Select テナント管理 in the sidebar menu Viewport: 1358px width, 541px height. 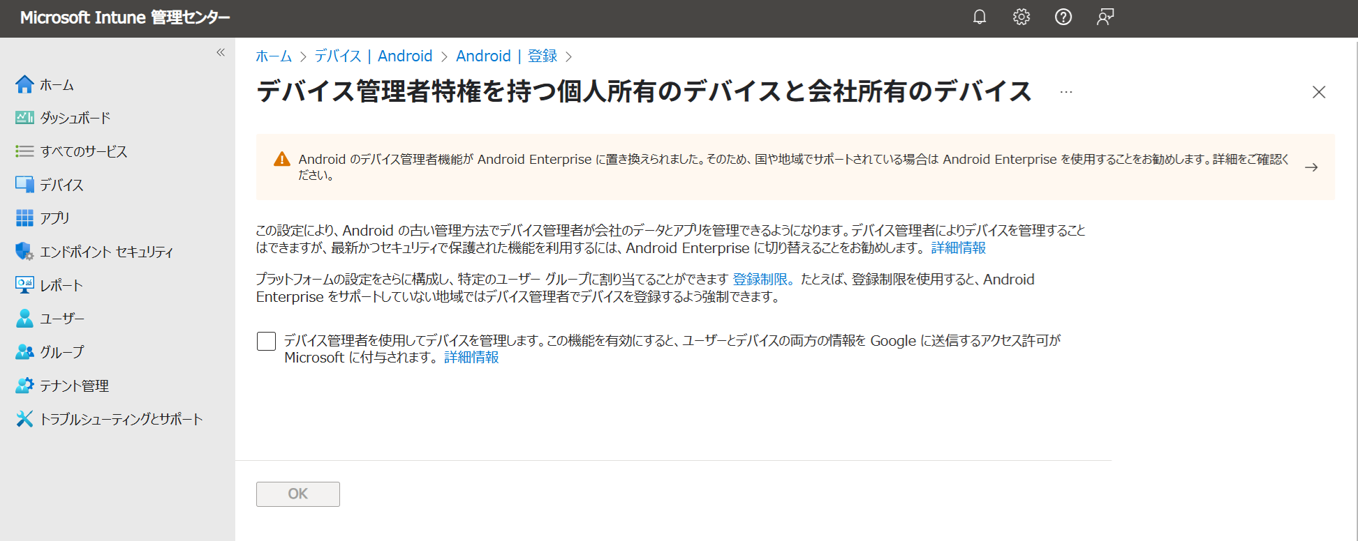[74, 386]
